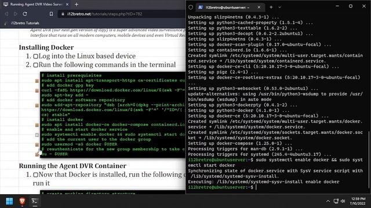Click the browser back arrow
Viewport: 371px width, 208px height.
pyautogui.click(x=6, y=14)
